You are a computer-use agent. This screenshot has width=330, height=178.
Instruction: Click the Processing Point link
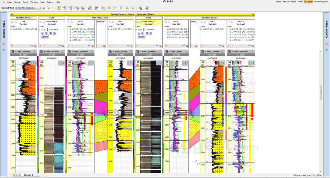pos(322,2)
